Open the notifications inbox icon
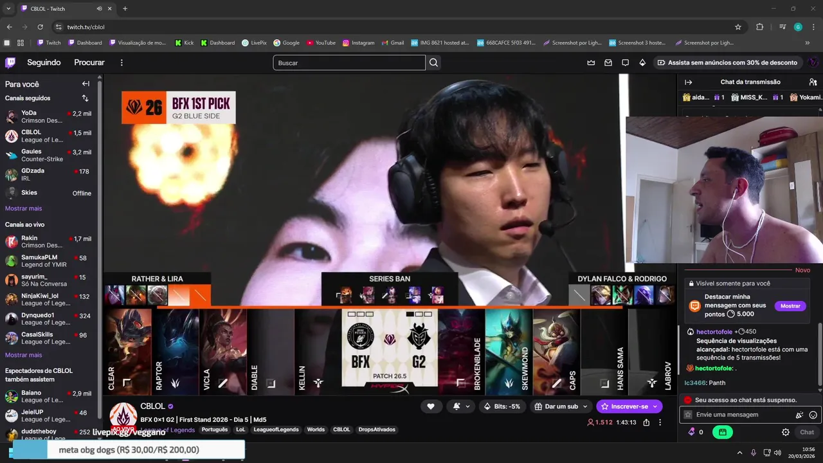The width and height of the screenshot is (823, 463). 608,62
